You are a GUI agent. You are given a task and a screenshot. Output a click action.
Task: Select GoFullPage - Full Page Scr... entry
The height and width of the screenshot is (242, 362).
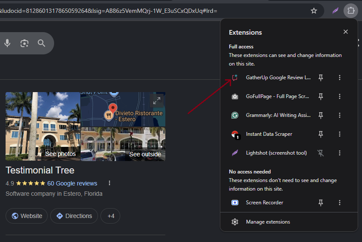pos(277,96)
